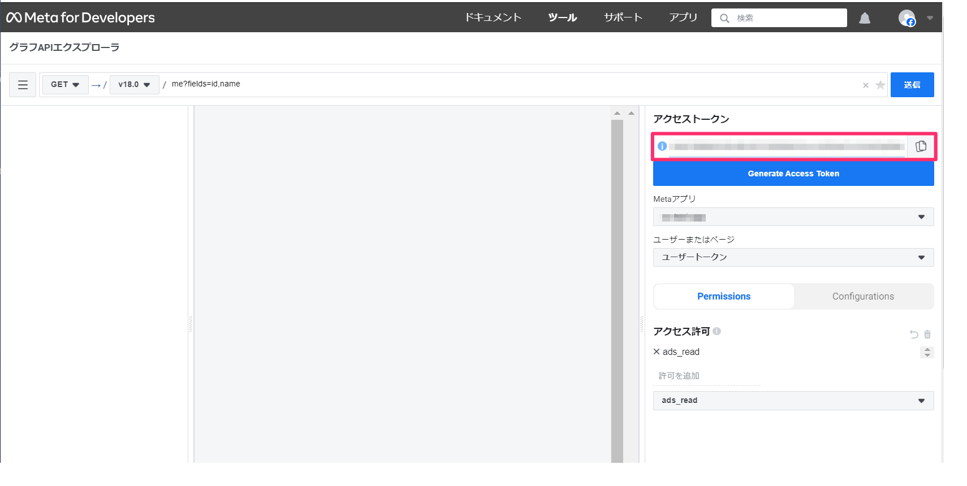Expand the account dropdown arrow
Image resolution: width=967 pixels, height=486 pixels.
930,18
